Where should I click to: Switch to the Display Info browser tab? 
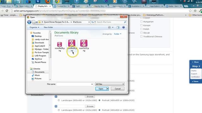43,6
